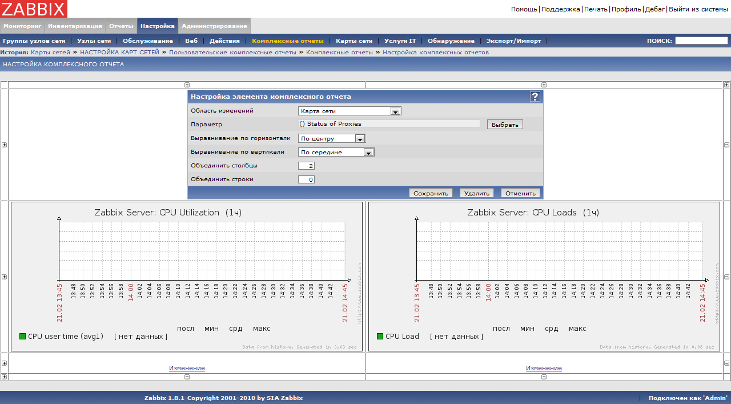Click plus icon above the element settings column
Screen dimensions: 731x404
tap(187, 85)
